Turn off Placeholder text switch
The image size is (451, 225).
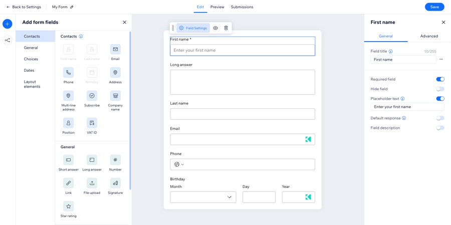(x=440, y=99)
